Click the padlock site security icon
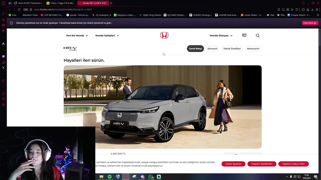 pos(31,9)
